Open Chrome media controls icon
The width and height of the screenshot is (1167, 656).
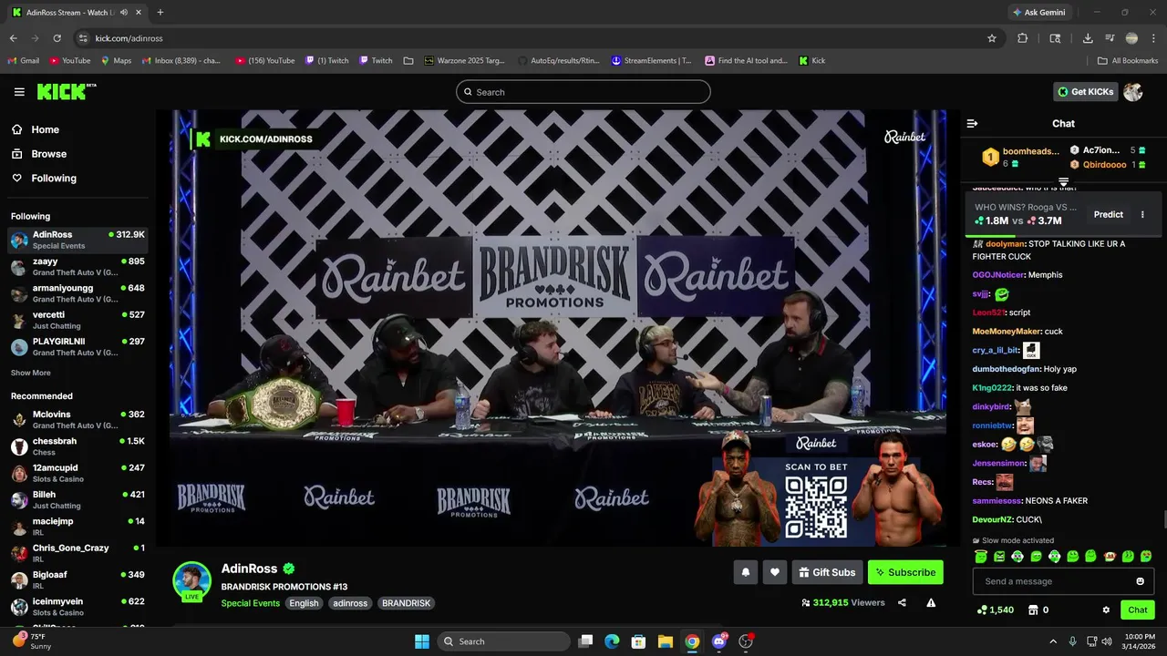(1110, 38)
